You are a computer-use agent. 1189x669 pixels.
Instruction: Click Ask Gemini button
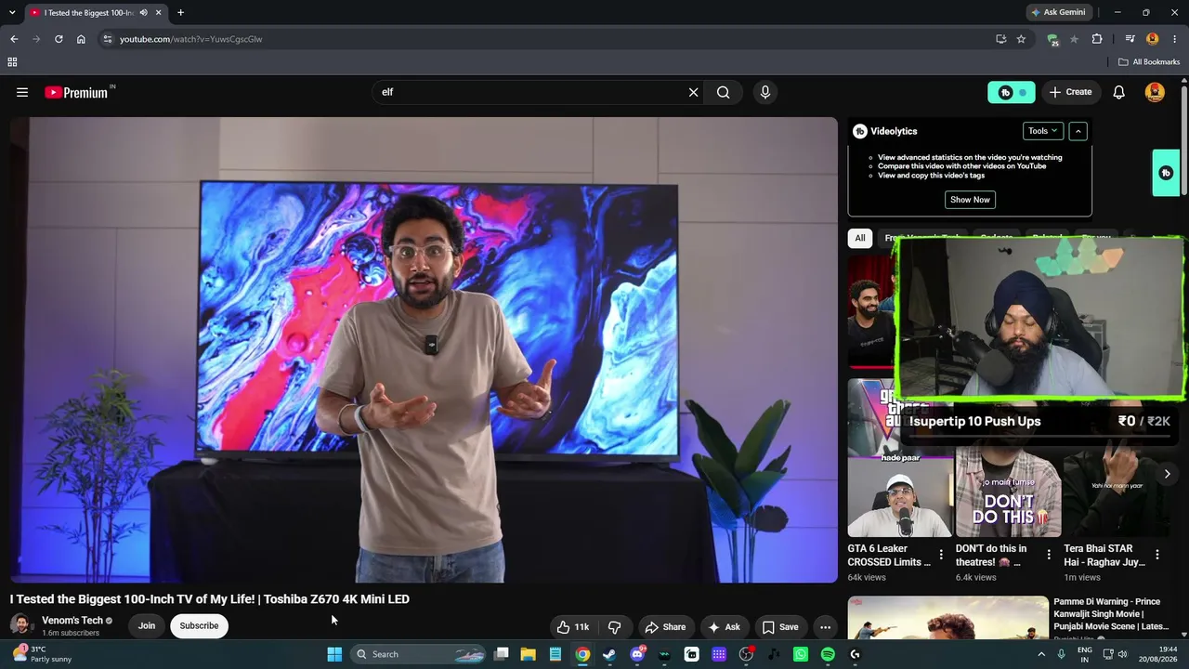[1058, 12]
